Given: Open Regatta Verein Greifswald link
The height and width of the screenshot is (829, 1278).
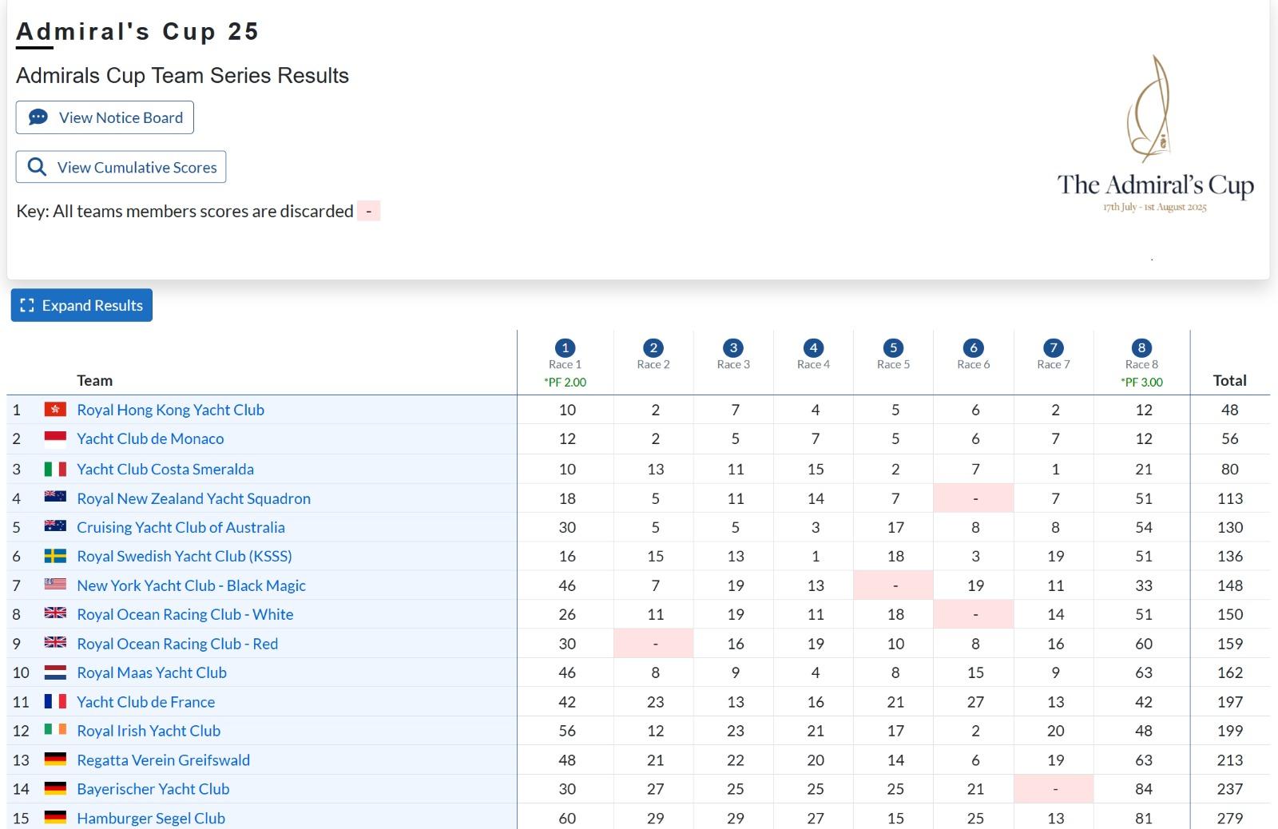Looking at the screenshot, I should [163, 760].
